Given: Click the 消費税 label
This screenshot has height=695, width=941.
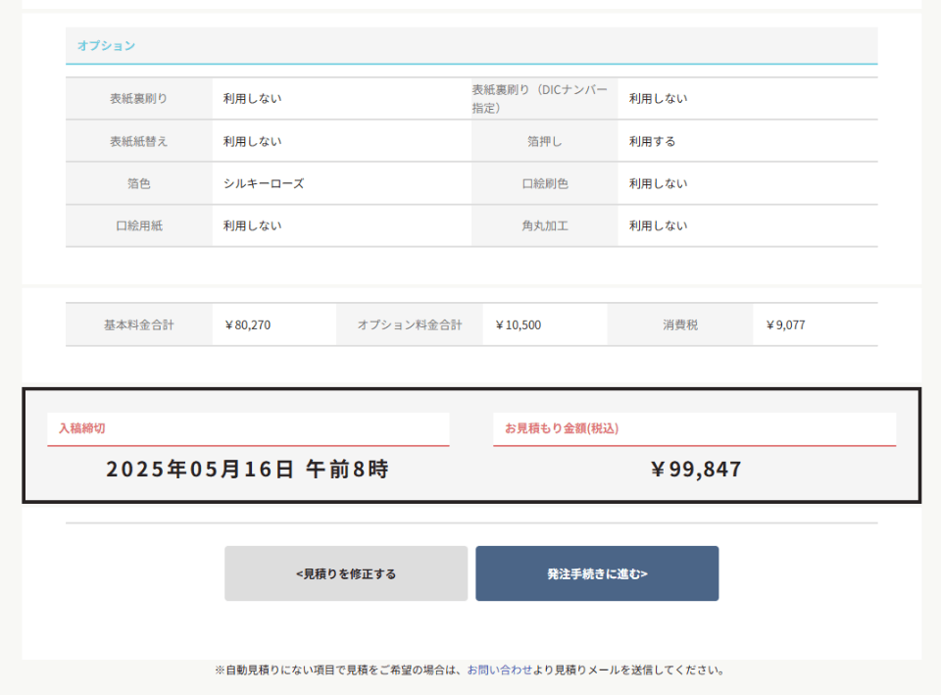Looking at the screenshot, I should point(680,324).
